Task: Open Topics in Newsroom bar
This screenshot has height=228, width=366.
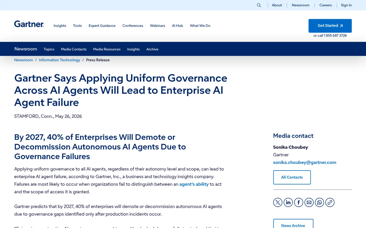Action: coord(49,49)
